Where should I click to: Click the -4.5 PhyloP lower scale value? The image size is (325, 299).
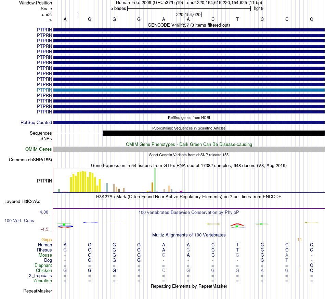[x=44, y=229]
